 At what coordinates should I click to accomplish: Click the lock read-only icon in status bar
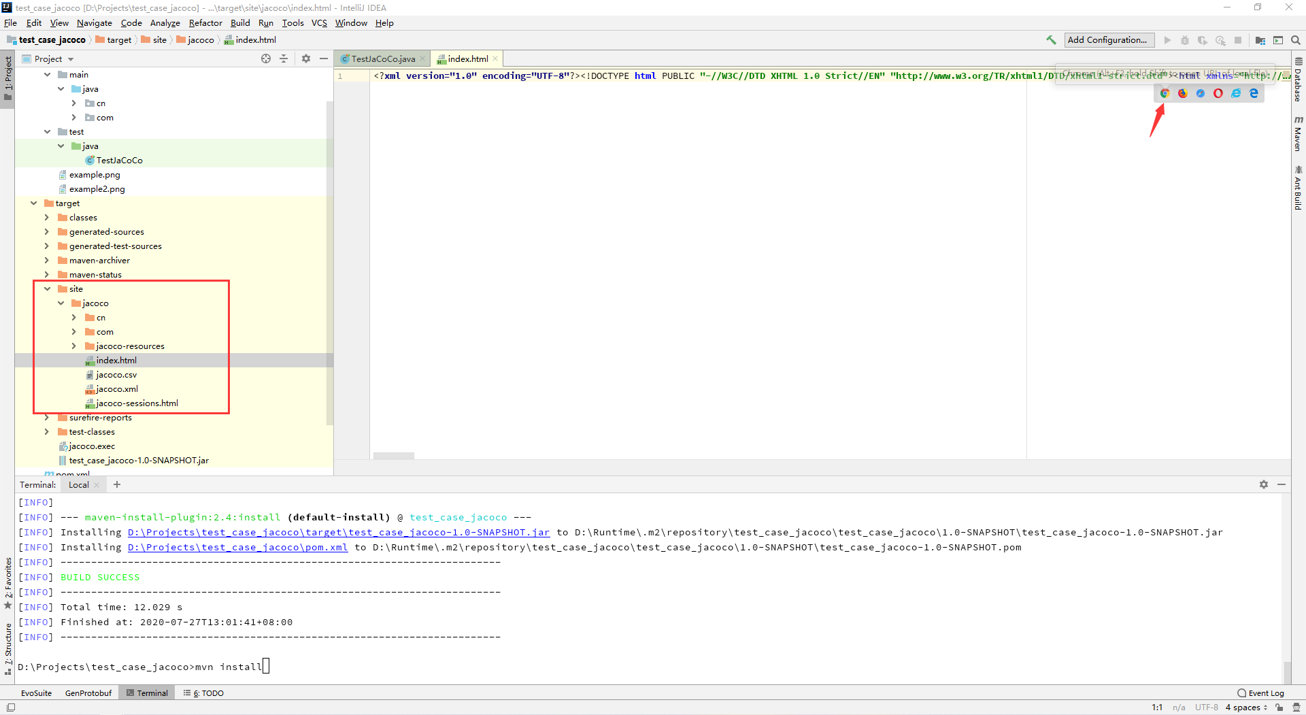(1279, 708)
